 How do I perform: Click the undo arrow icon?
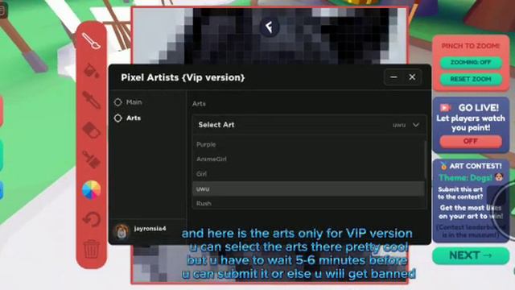click(x=91, y=219)
